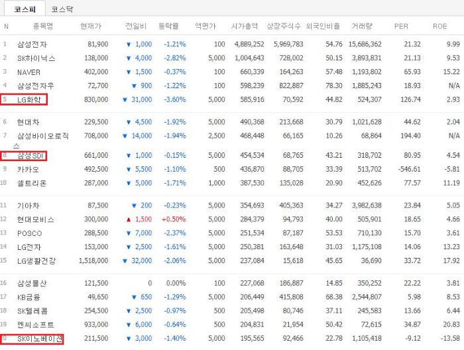Click LG화학 price 830,000

tap(96, 99)
